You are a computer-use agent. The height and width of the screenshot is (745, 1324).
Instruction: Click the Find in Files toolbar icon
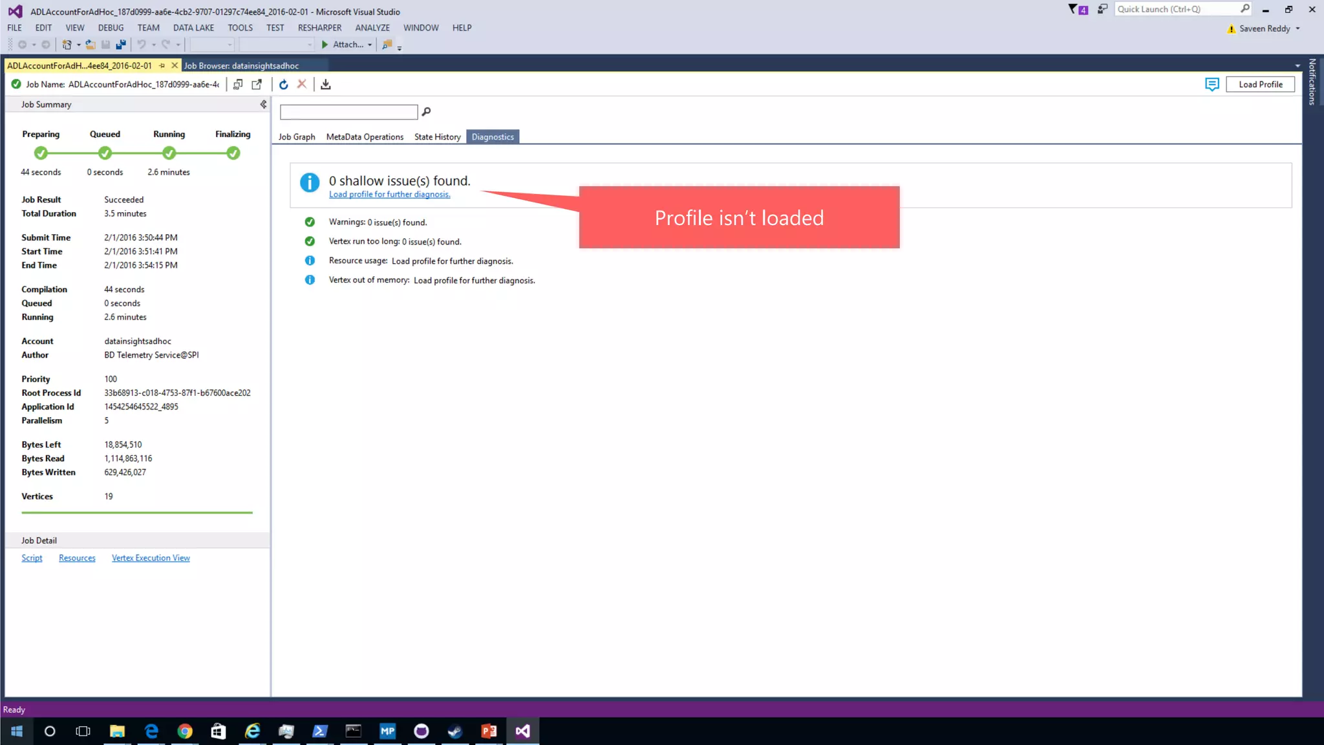click(x=387, y=45)
